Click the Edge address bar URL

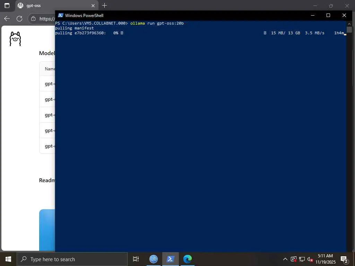point(47,19)
